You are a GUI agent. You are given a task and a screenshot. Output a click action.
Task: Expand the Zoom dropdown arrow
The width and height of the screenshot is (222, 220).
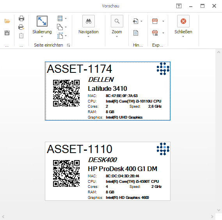[x=117, y=37]
